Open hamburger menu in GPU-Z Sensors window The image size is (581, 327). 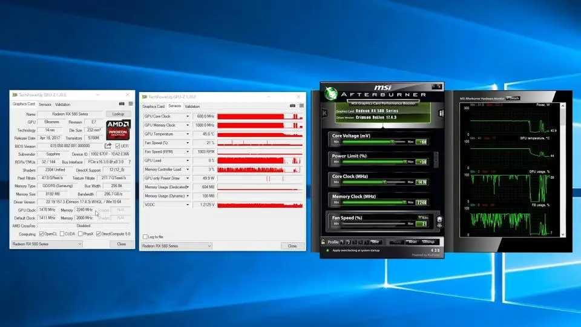301,105
